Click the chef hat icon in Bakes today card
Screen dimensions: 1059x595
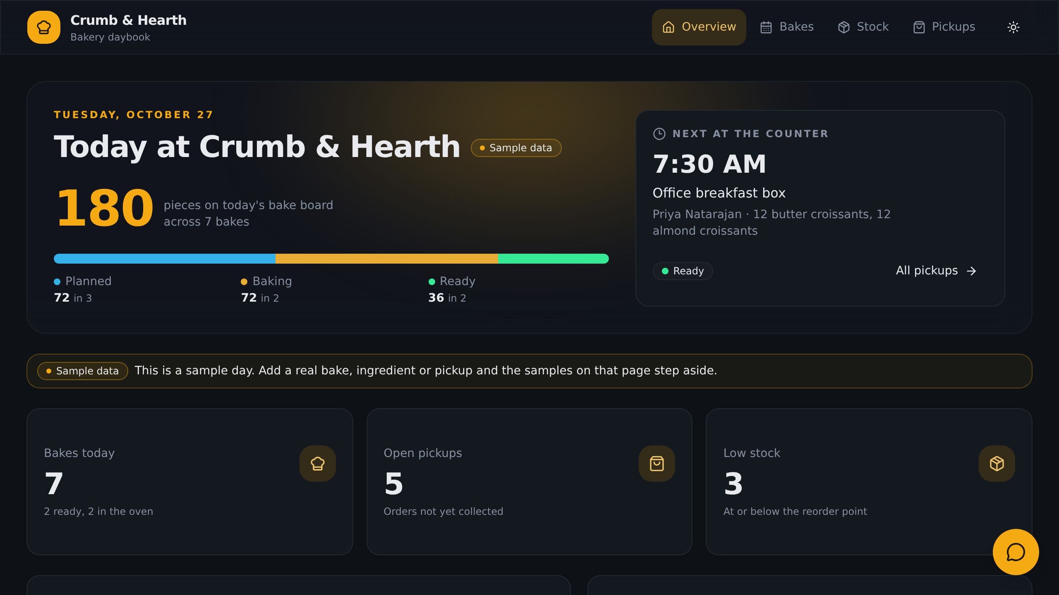tap(317, 464)
